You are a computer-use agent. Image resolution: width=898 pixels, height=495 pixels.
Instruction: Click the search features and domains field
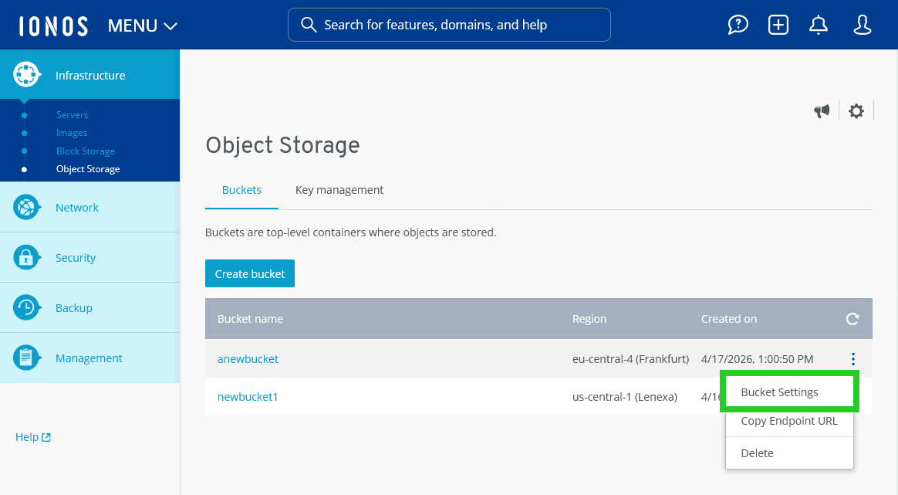click(x=449, y=24)
